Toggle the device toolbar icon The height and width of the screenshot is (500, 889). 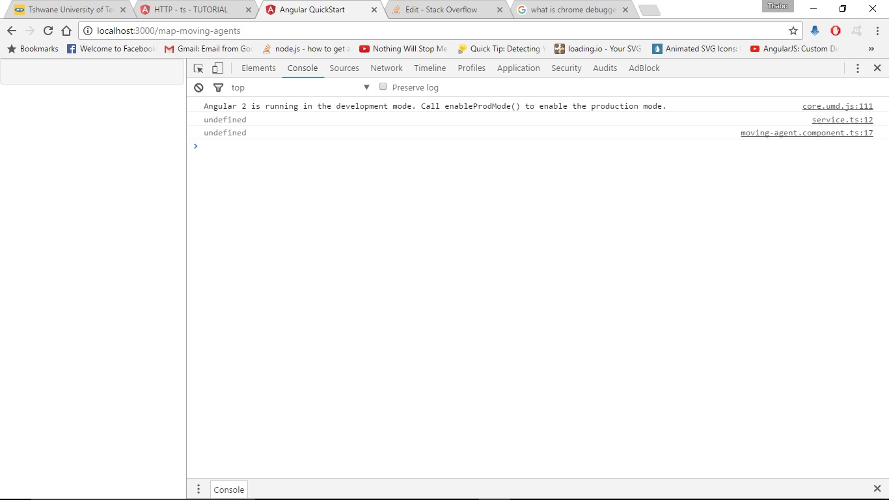[218, 68]
